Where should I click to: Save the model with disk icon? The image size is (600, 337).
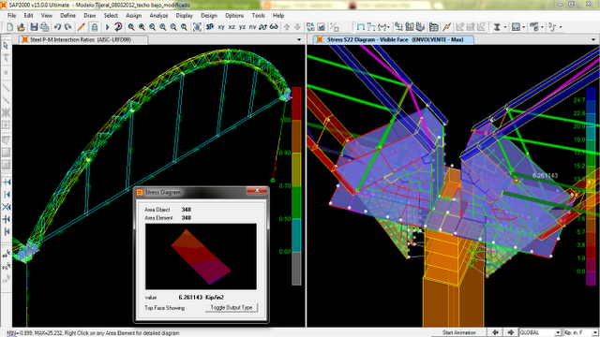34,27
